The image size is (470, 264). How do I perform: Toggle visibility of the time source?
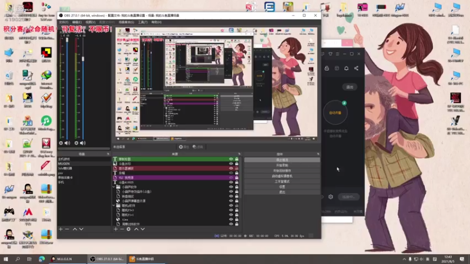click(231, 219)
